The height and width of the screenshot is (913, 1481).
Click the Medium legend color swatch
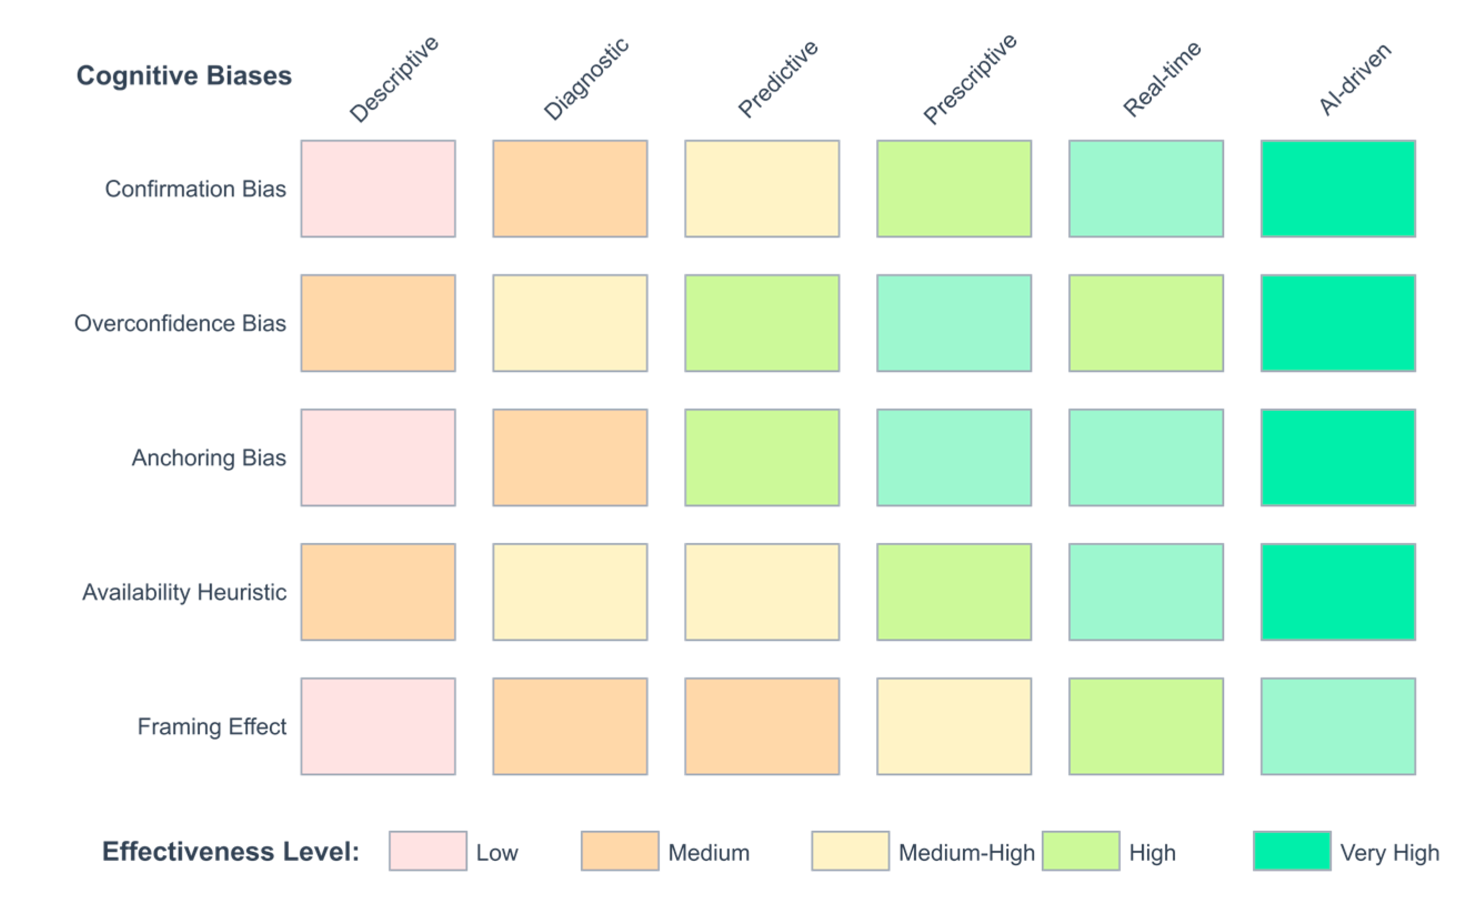(620, 850)
